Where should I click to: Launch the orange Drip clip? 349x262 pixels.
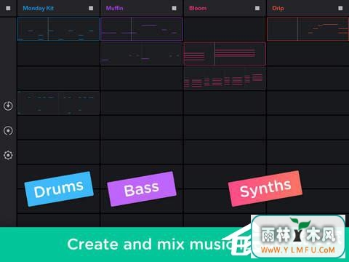pyautogui.click(x=308, y=29)
